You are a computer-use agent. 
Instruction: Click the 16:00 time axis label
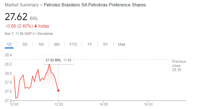(x=148, y=105)
